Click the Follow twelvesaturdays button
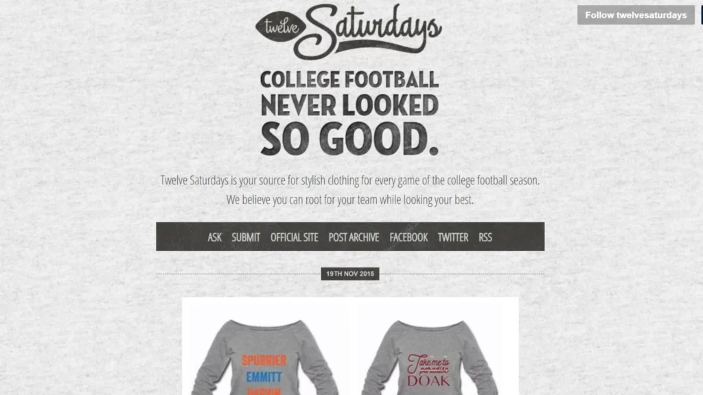Viewport: 703px width, 395px height. 636,15
